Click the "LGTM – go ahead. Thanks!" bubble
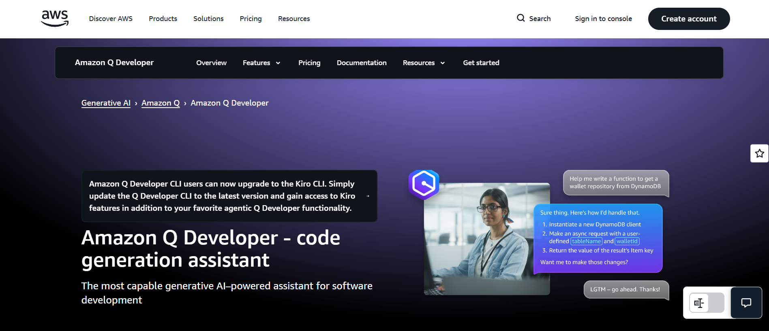Viewport: 769px width, 331px height. [626, 290]
